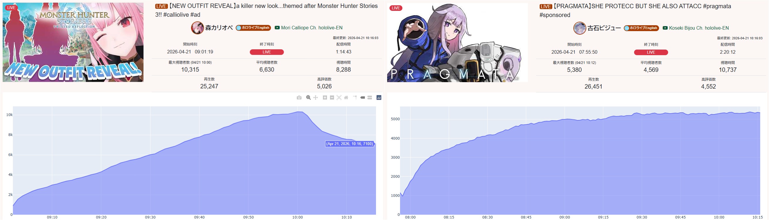This screenshot has height=220, width=769.
Task: Open the PRAGMATA SHE PROTECC stream title
Action: 635,11
